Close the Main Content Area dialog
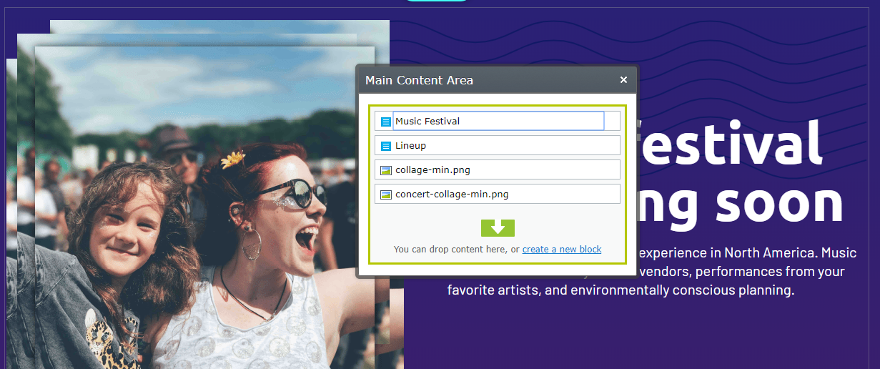This screenshot has width=880, height=369. point(623,80)
